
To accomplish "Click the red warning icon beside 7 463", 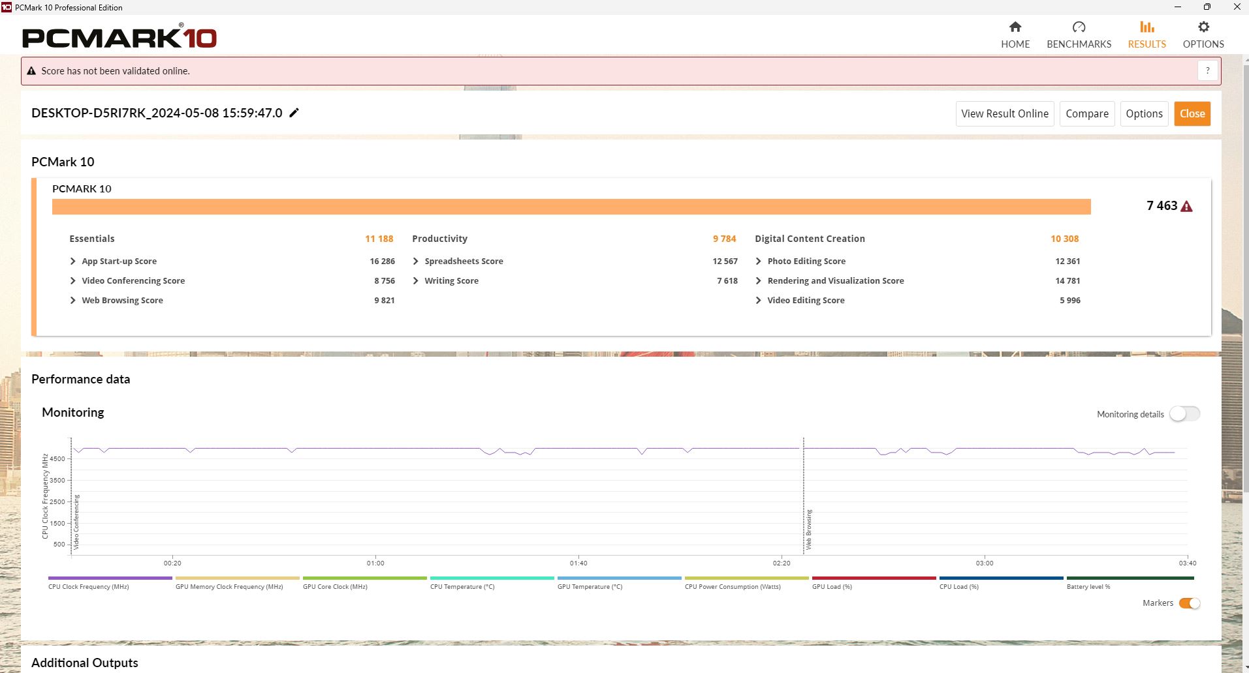I will click(x=1187, y=206).
